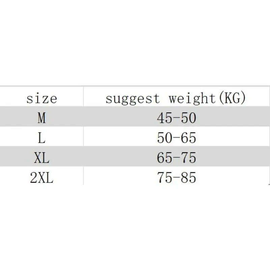
Task: Select the 2XL size cell
Action: click(42, 178)
